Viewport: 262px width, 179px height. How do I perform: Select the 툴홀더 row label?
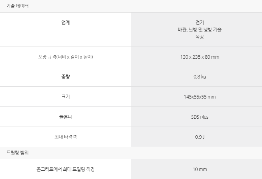[x=65, y=117]
